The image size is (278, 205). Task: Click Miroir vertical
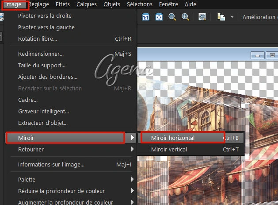click(191, 149)
